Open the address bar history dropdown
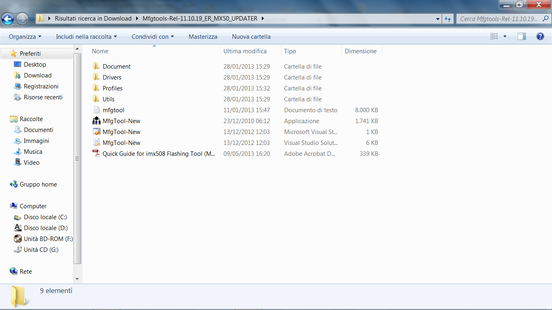Screen dimensions: 552x310 click(x=438, y=19)
